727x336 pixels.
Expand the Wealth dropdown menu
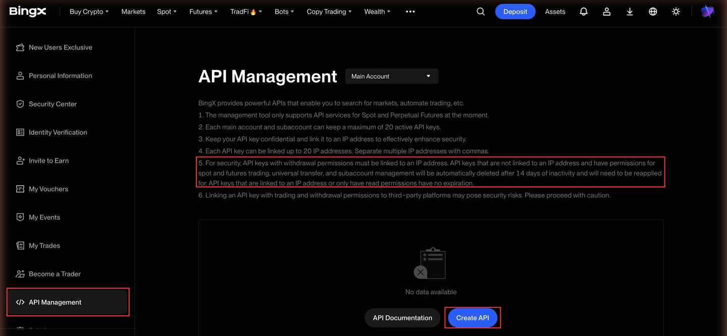coord(378,12)
